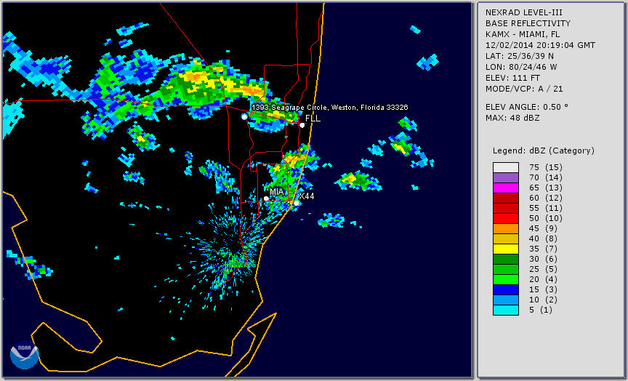Select the 15 dBZ blue legend swatch
628x381 pixels.
point(506,290)
